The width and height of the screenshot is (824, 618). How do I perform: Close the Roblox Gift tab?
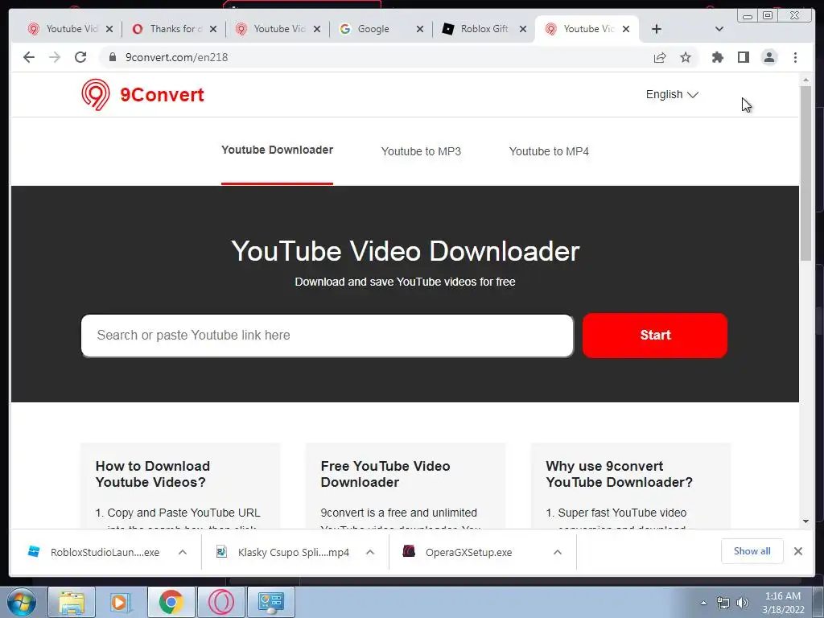523,29
